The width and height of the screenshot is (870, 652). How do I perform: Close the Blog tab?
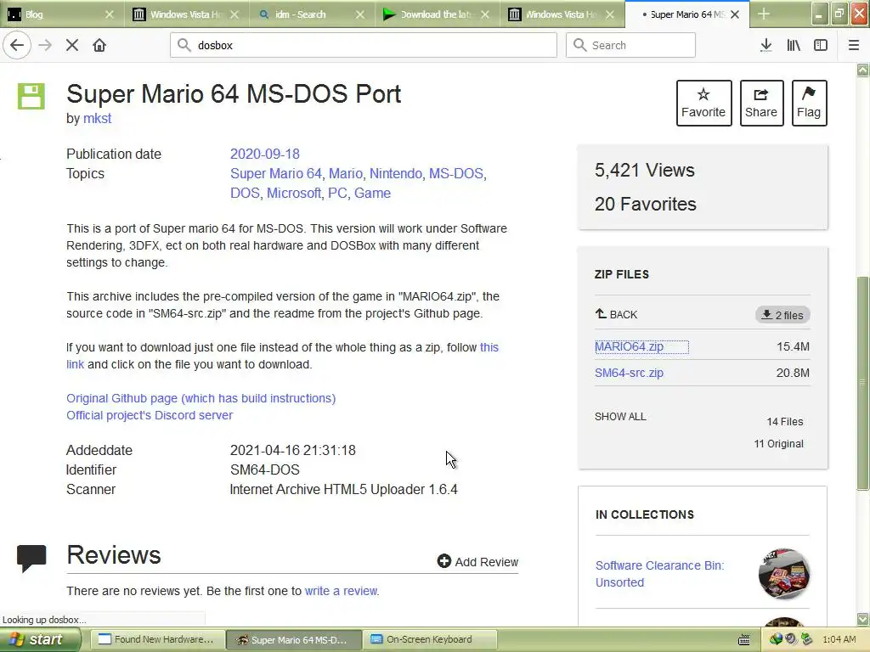pyautogui.click(x=110, y=14)
